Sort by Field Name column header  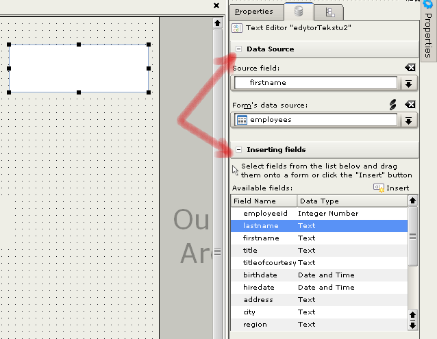[x=264, y=201]
